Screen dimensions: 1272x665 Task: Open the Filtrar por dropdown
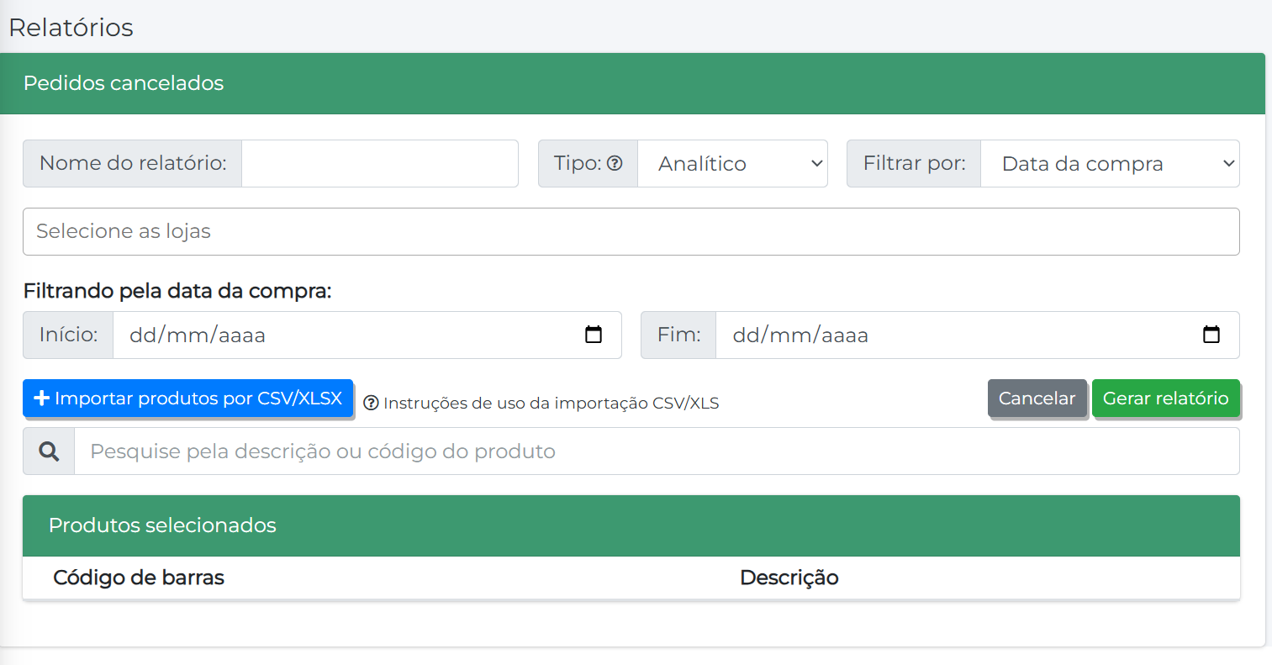1109,164
